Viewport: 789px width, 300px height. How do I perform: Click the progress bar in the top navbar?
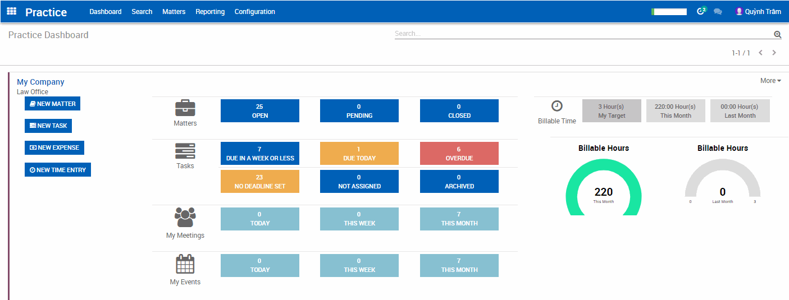pyautogui.click(x=669, y=12)
